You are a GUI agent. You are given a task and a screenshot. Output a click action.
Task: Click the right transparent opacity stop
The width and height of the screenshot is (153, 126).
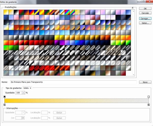click(x=148, y=97)
